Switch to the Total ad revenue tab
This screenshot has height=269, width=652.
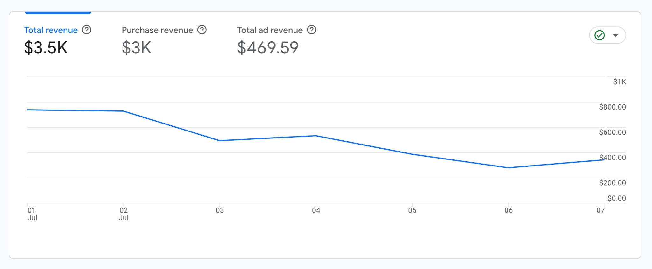click(x=270, y=30)
